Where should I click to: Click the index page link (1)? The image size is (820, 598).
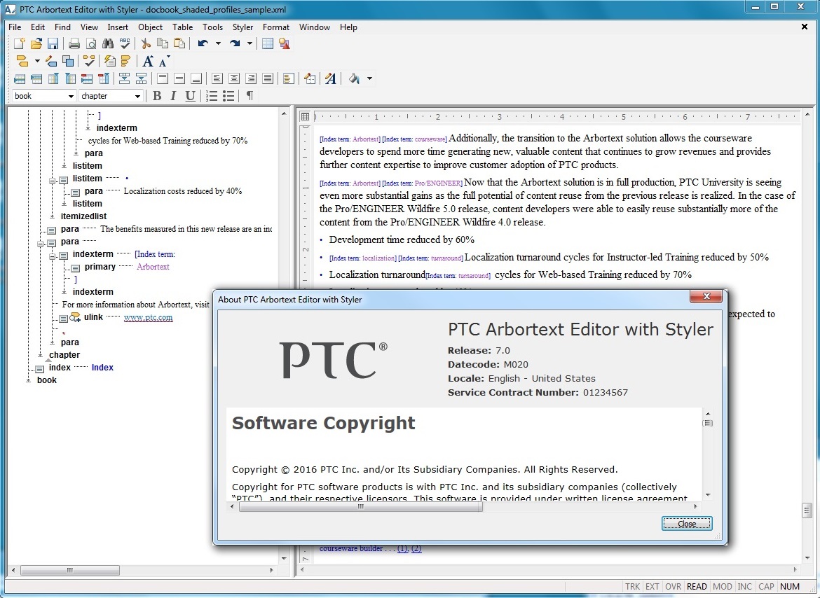(402, 548)
